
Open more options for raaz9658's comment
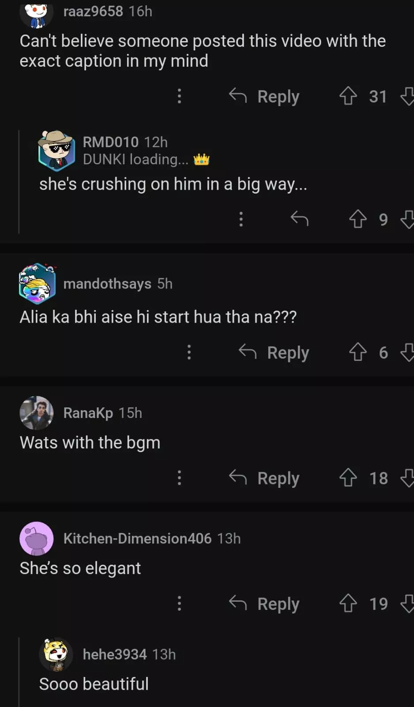[179, 96]
